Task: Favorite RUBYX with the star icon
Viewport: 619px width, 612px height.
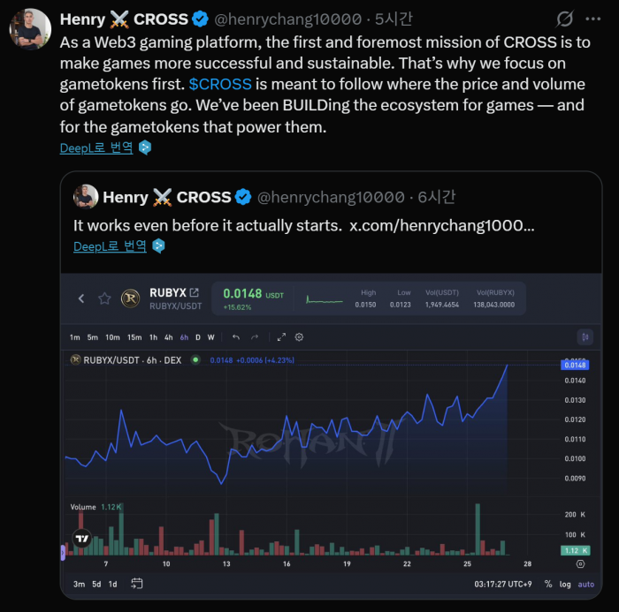Action: click(104, 298)
